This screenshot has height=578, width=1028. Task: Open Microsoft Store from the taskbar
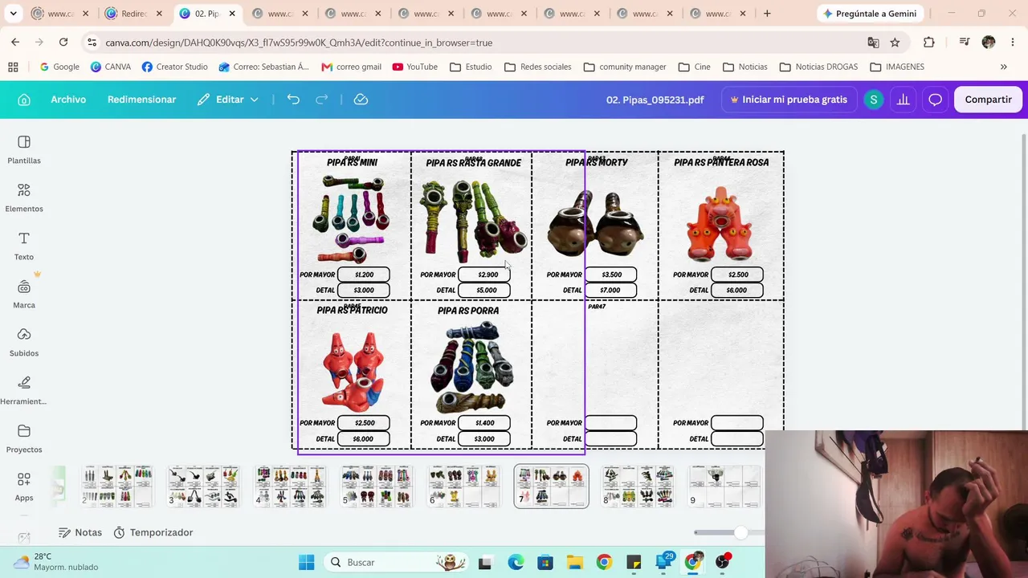pos(545,562)
